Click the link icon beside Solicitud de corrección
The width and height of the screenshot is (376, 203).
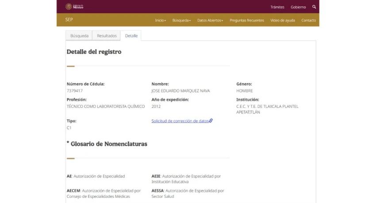(x=211, y=121)
